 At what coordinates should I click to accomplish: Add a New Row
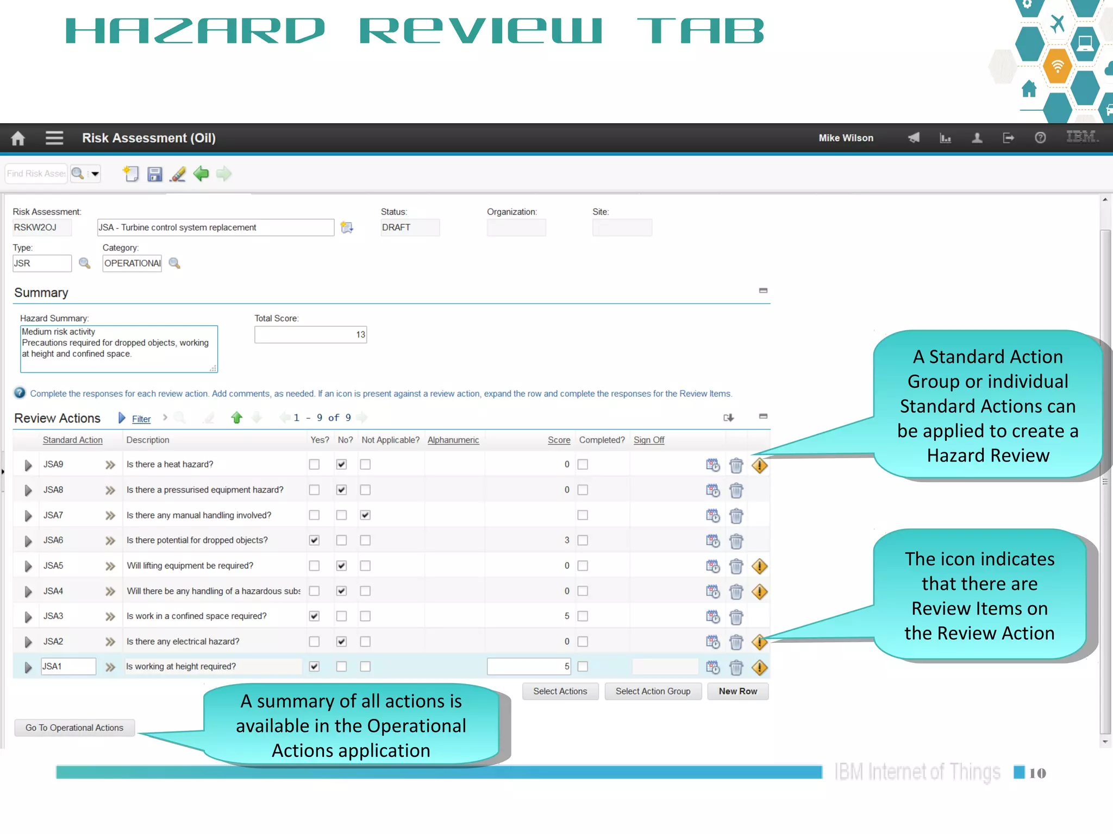tap(737, 691)
